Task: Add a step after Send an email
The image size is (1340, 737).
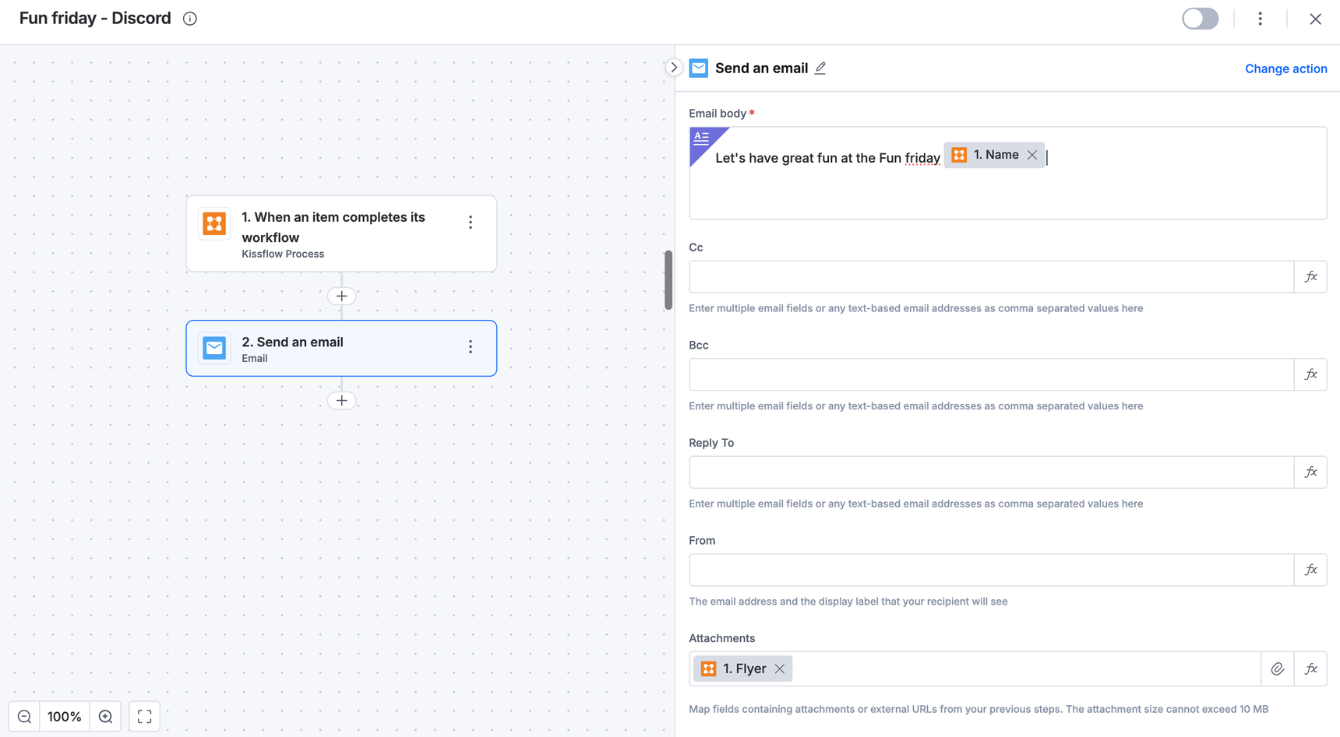Action: pyautogui.click(x=341, y=401)
